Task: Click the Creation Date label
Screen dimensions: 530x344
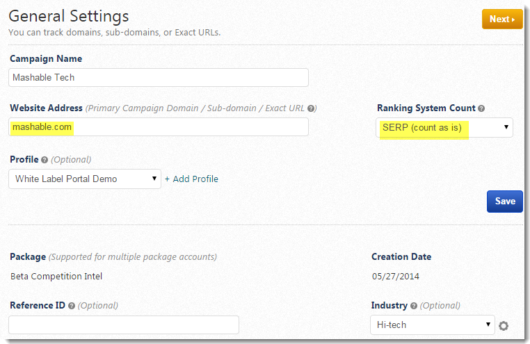Action: [x=401, y=256]
